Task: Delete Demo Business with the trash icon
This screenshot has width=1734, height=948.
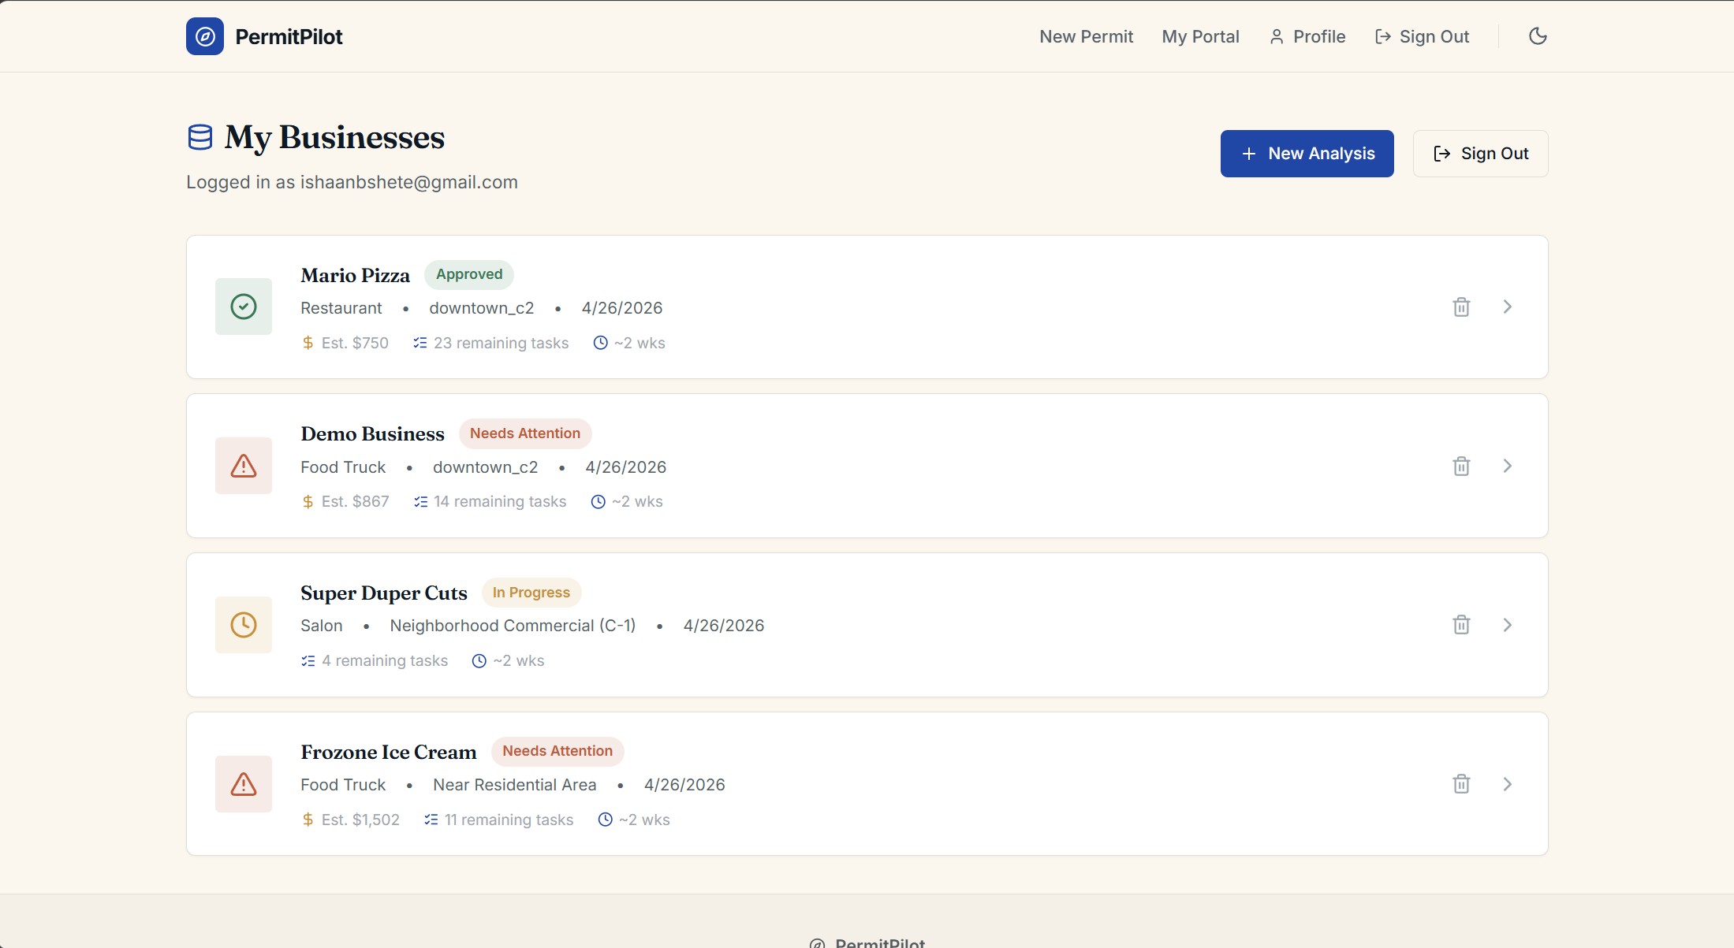Action: [1461, 467]
